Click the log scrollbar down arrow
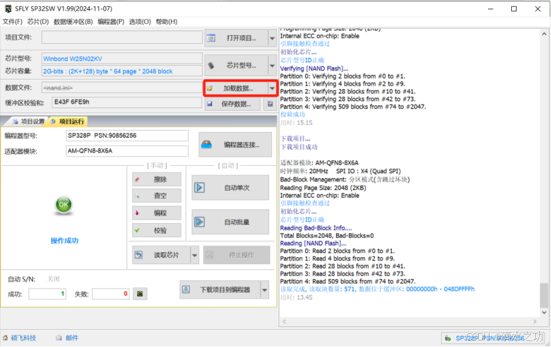The height and width of the screenshot is (347, 551). (x=544, y=312)
